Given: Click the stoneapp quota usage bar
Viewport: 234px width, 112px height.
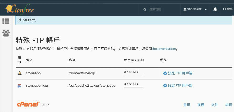Looking at the screenshot, I should pyautogui.click(x=134, y=76).
